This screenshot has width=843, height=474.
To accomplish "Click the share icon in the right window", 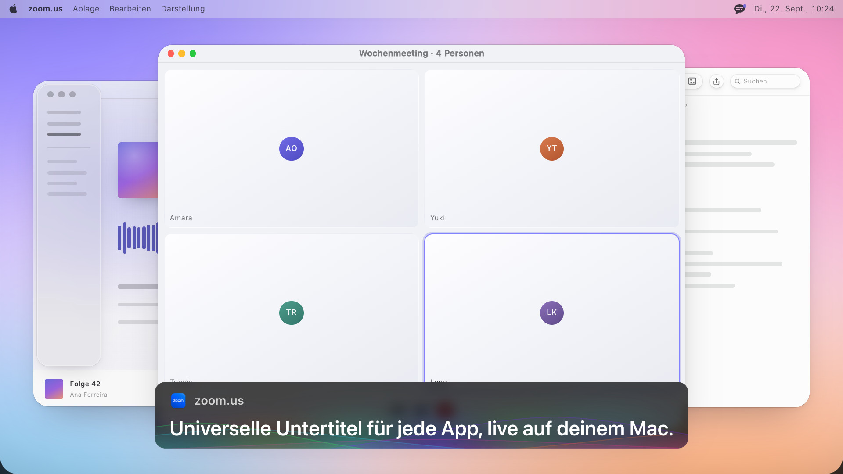I will tap(717, 81).
